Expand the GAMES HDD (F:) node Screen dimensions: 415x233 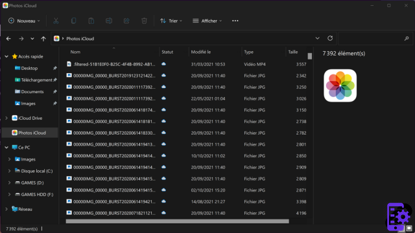pos(10,194)
